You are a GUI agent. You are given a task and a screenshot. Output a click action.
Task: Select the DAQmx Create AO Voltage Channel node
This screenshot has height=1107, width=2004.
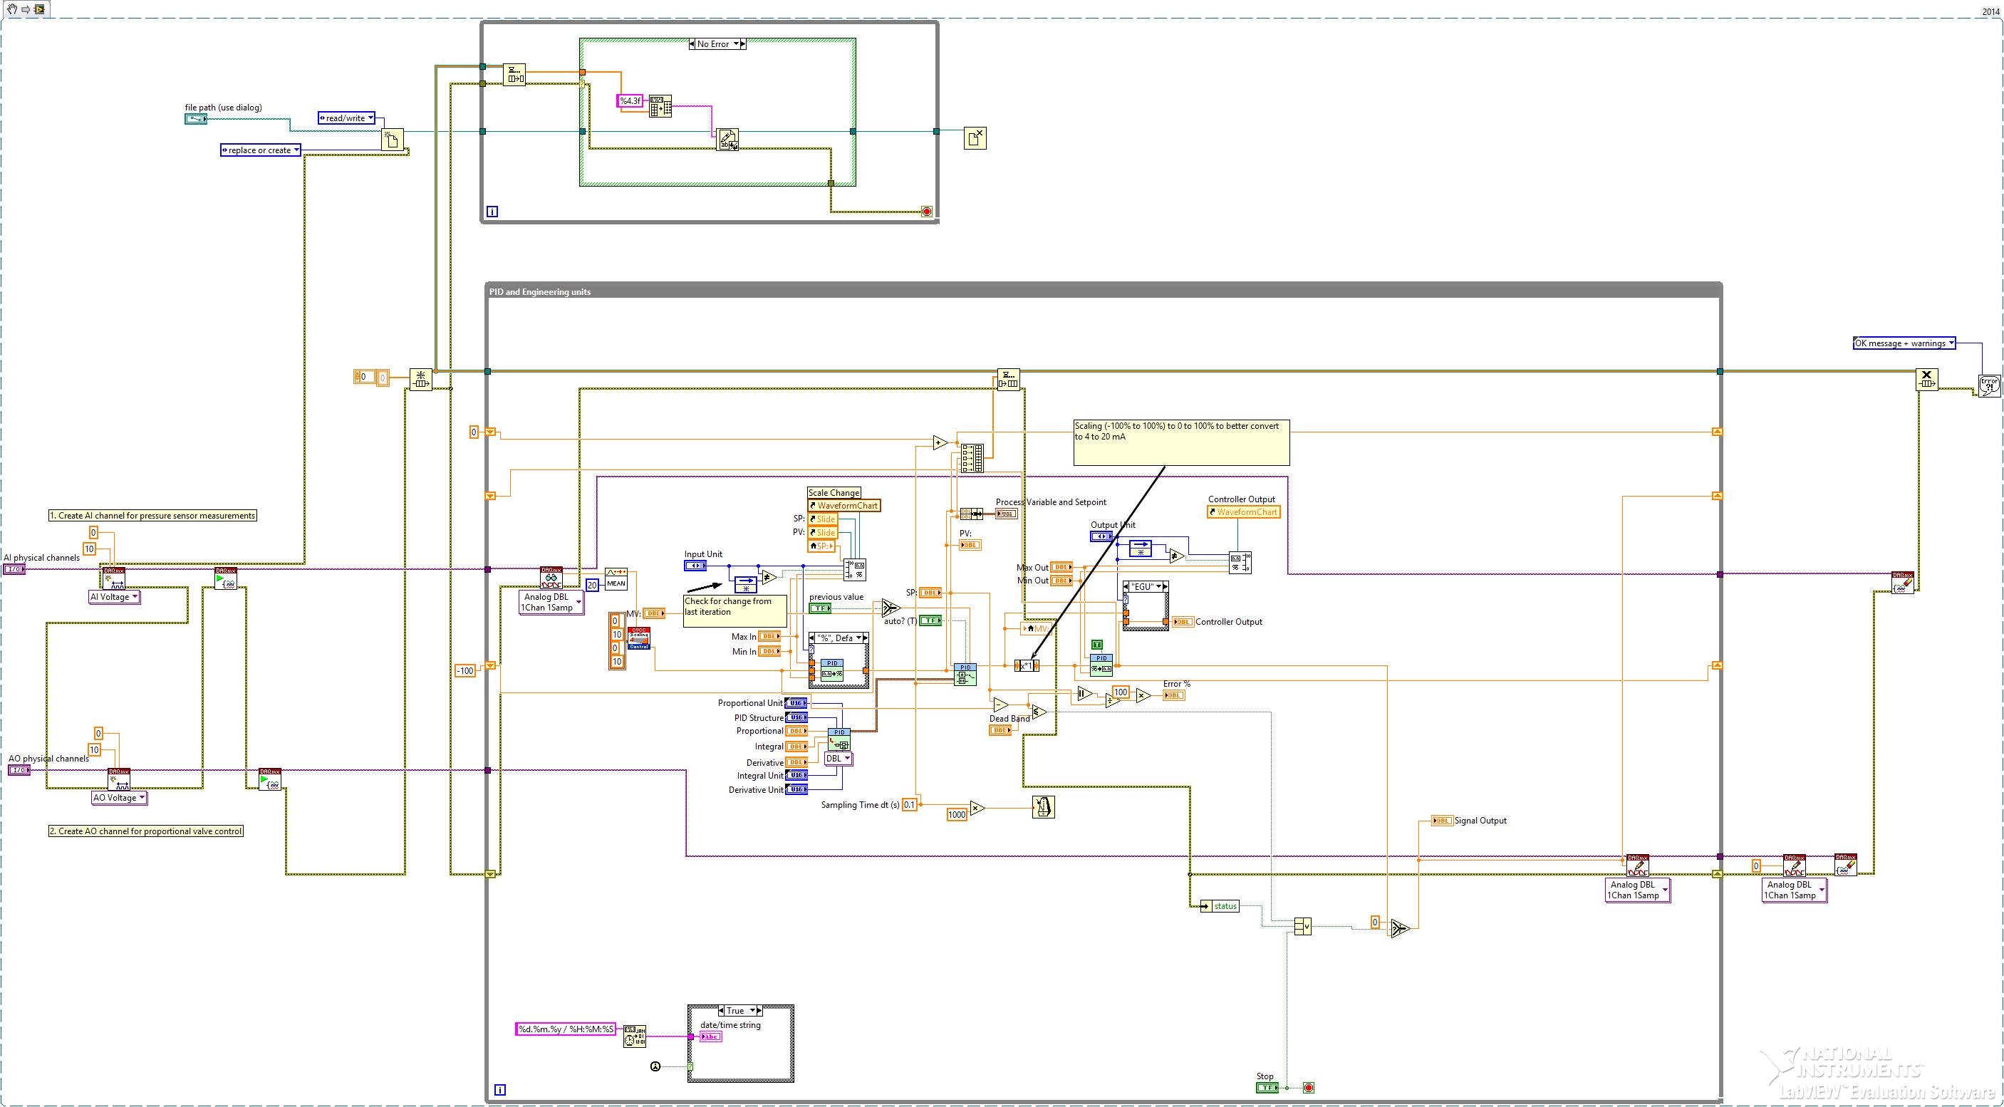[119, 779]
